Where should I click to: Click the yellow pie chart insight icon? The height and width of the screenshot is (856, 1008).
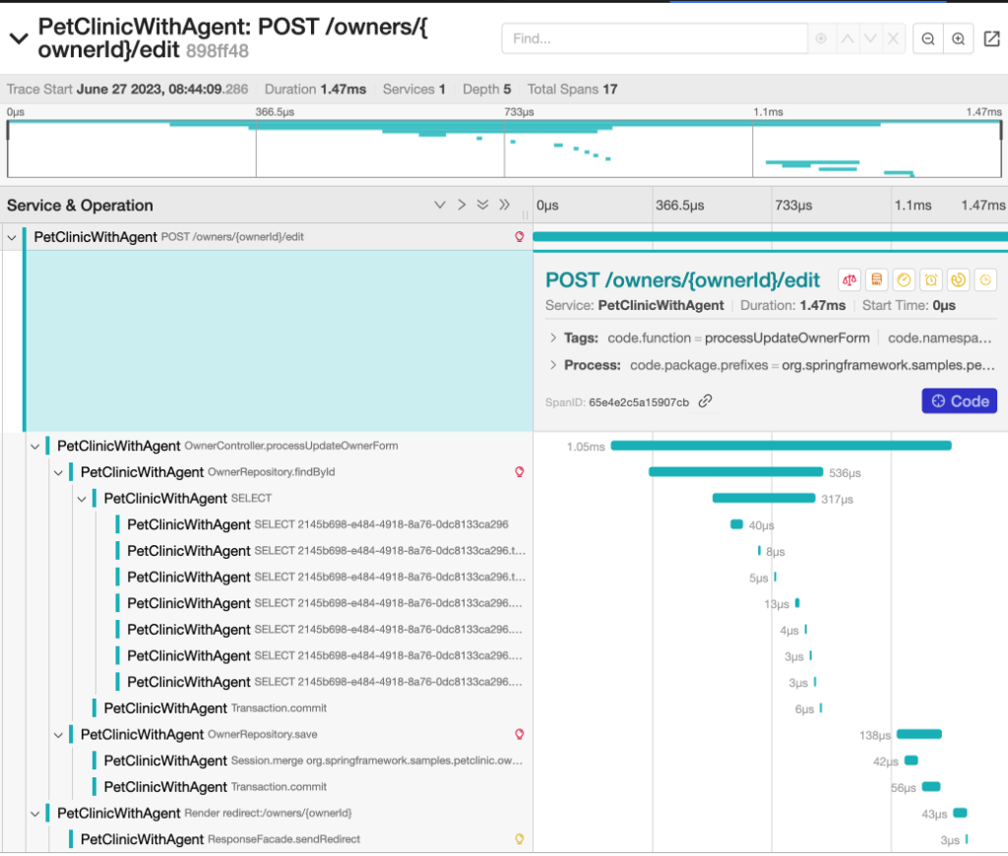[x=958, y=279]
